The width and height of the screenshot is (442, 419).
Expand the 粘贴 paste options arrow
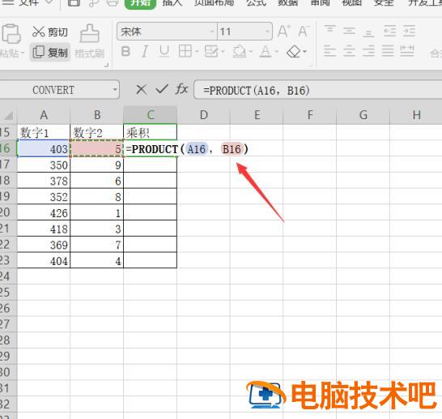click(23, 53)
